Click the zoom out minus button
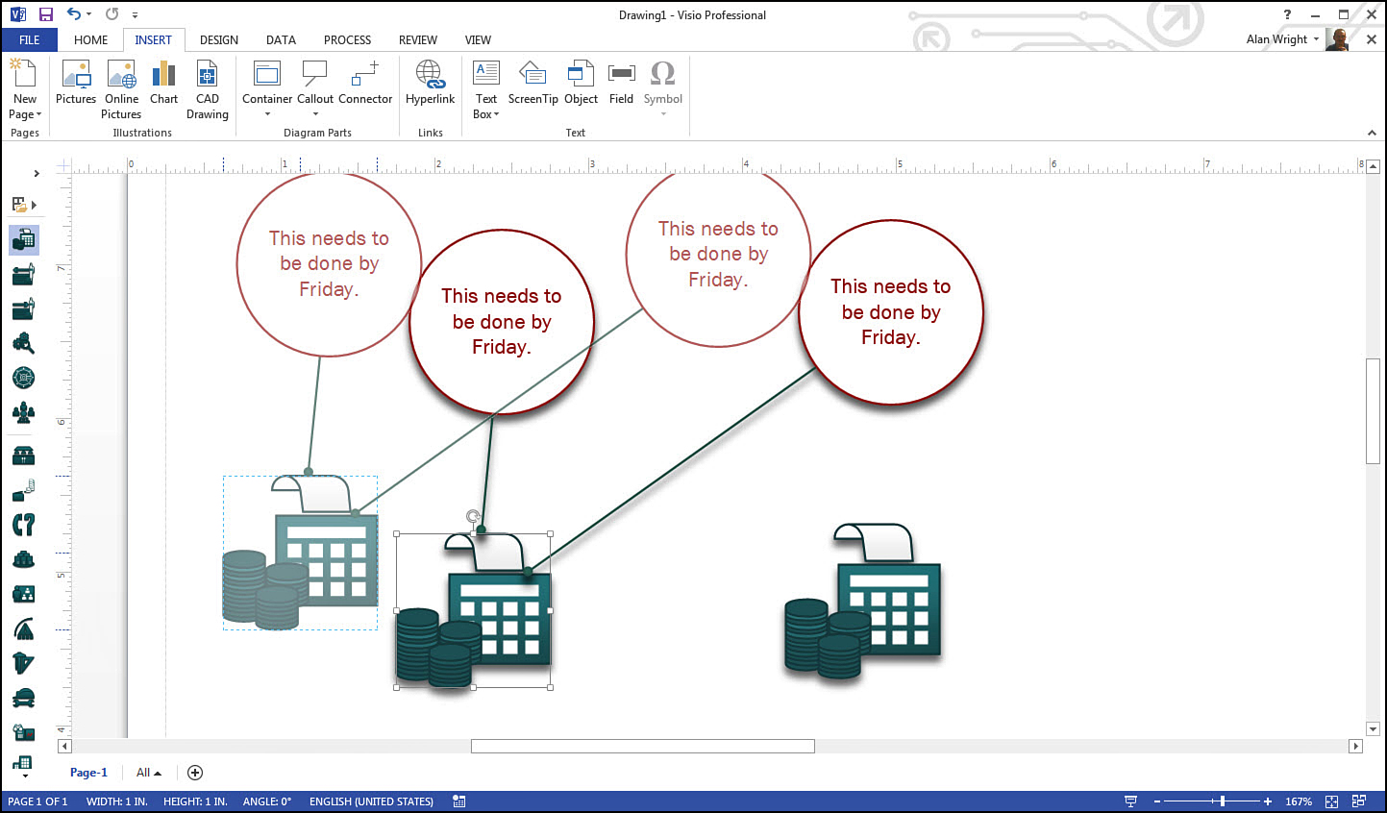 1157,801
